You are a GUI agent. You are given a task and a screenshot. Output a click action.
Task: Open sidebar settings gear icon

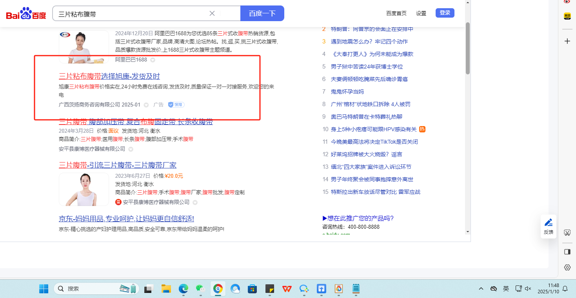pos(567,267)
